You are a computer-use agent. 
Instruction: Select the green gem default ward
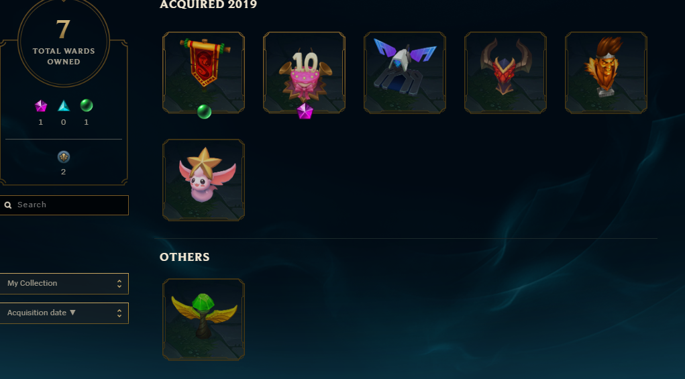pos(203,319)
